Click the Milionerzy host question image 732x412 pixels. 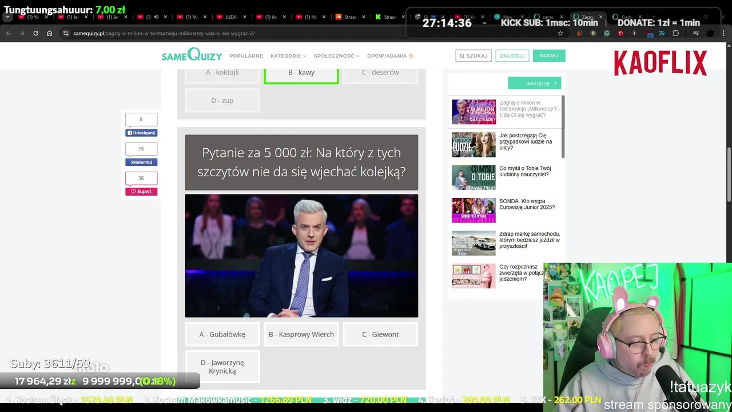(301, 256)
